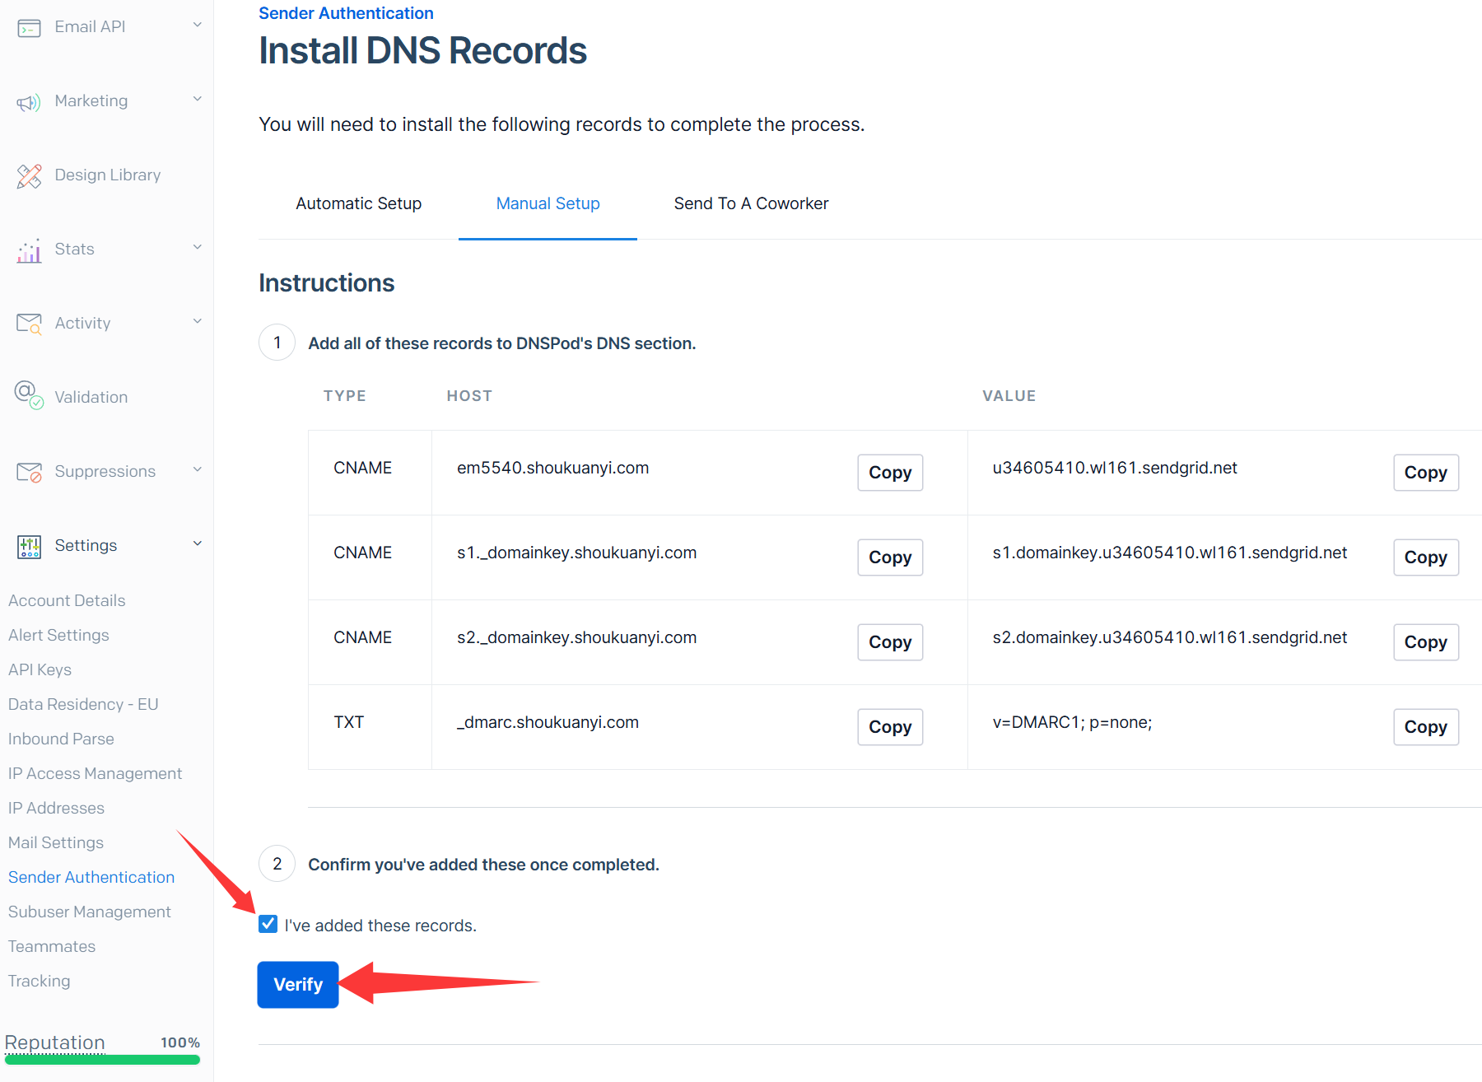The width and height of the screenshot is (1482, 1082).
Task: Click the Email API sidebar icon
Action: tap(29, 28)
